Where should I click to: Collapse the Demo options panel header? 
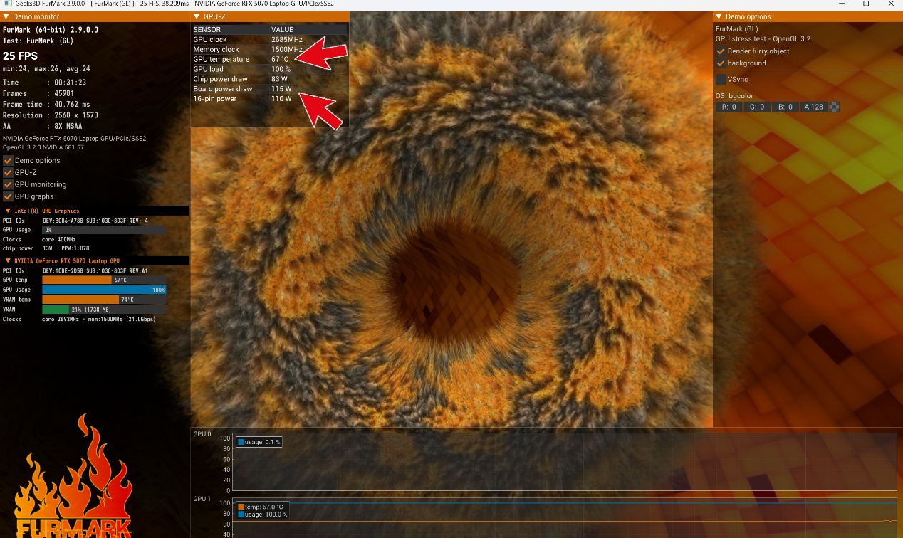coord(719,16)
